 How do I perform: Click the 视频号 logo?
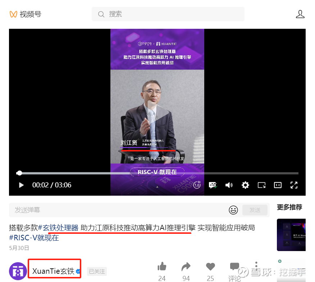(26, 14)
